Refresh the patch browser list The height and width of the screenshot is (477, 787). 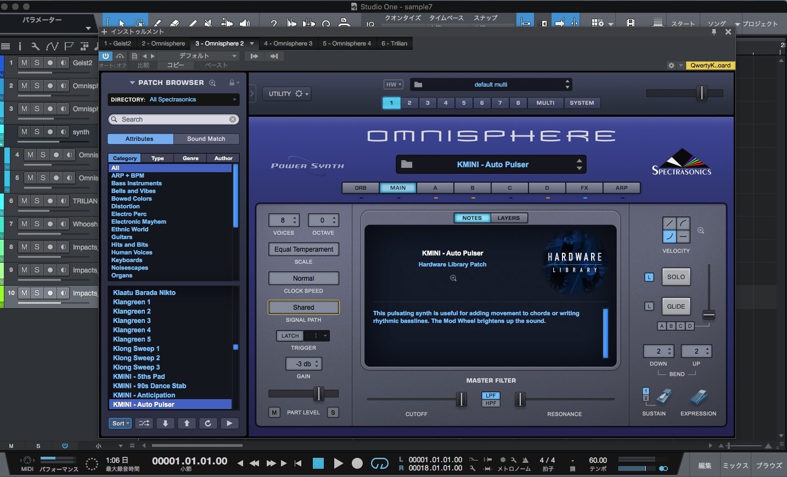tap(208, 423)
